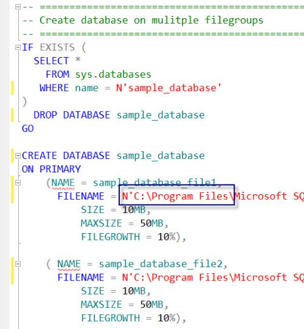Click the CREATE keyword
This screenshot has width=304, height=329.
pyautogui.click(x=40, y=155)
